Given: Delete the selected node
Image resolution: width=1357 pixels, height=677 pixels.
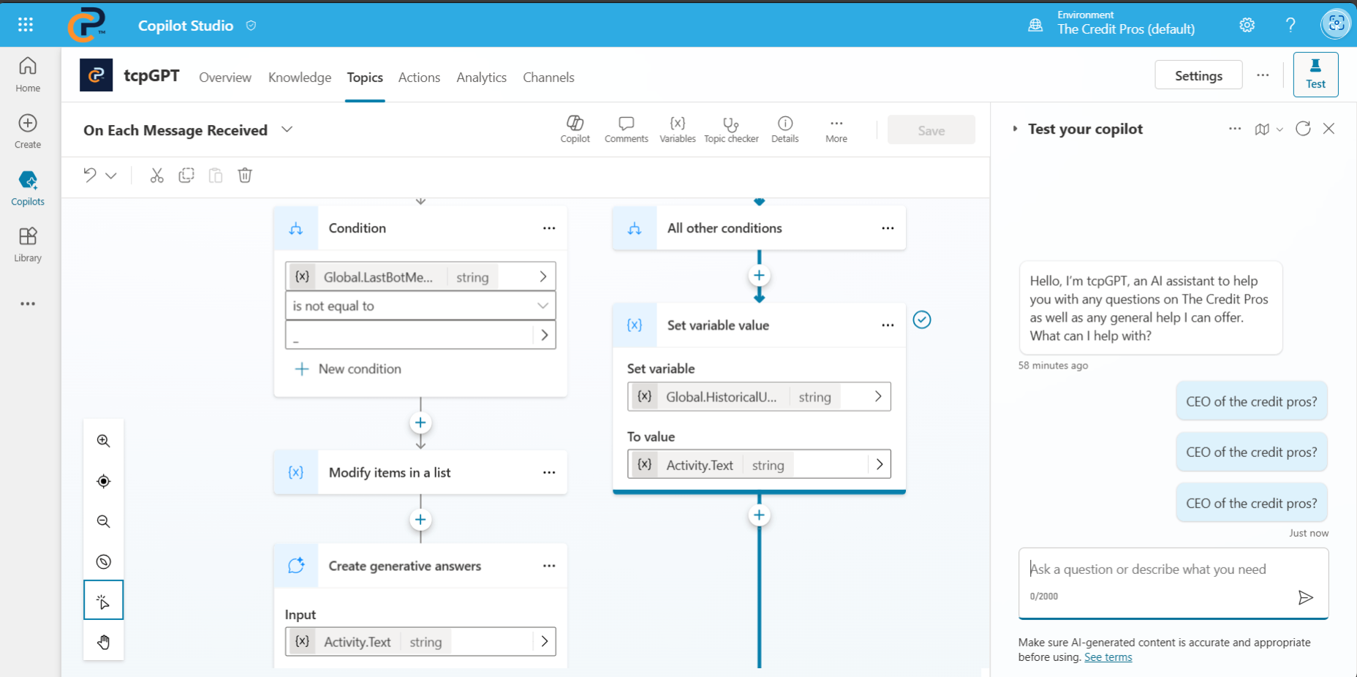Looking at the screenshot, I should click(x=245, y=175).
